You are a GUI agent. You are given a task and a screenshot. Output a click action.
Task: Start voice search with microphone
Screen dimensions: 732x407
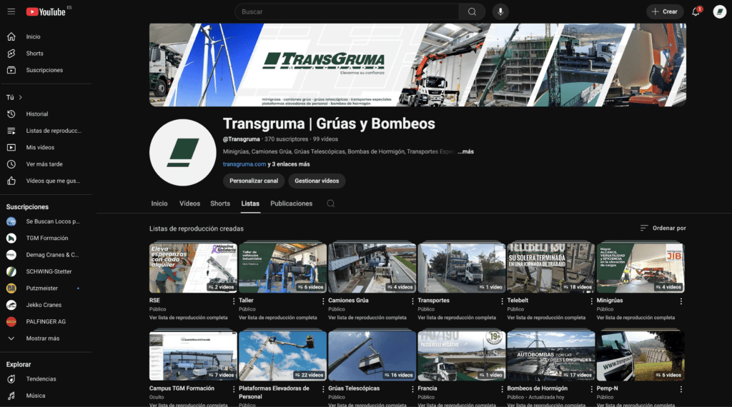(x=500, y=11)
